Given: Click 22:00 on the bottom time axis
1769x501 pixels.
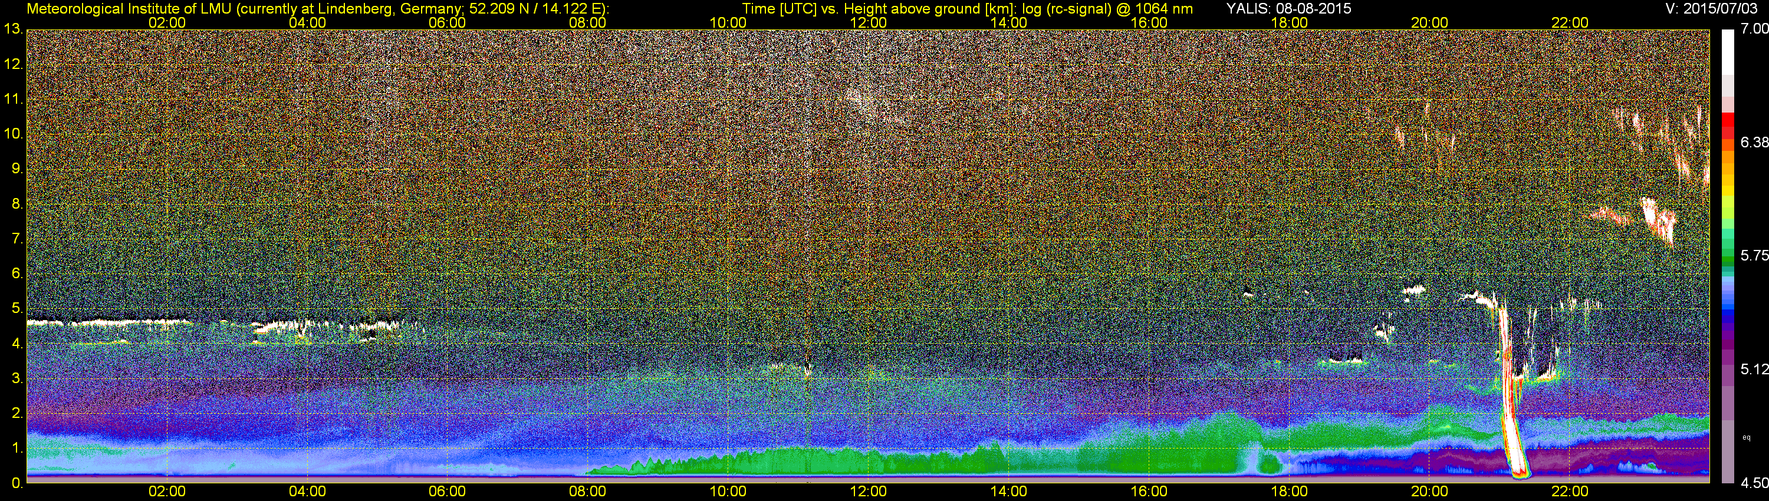Looking at the screenshot, I should (x=1570, y=492).
